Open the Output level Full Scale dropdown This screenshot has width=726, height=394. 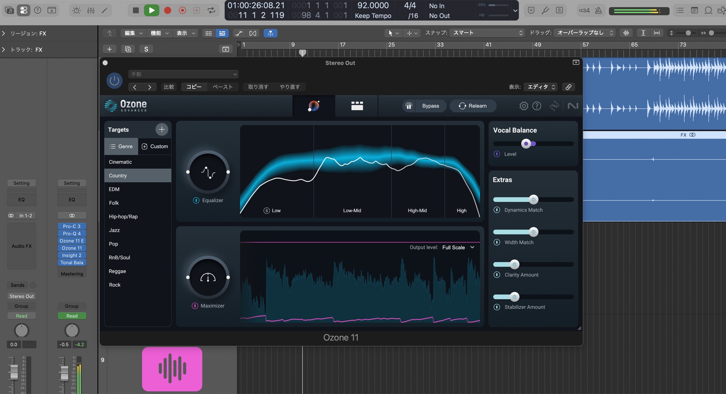tap(458, 247)
